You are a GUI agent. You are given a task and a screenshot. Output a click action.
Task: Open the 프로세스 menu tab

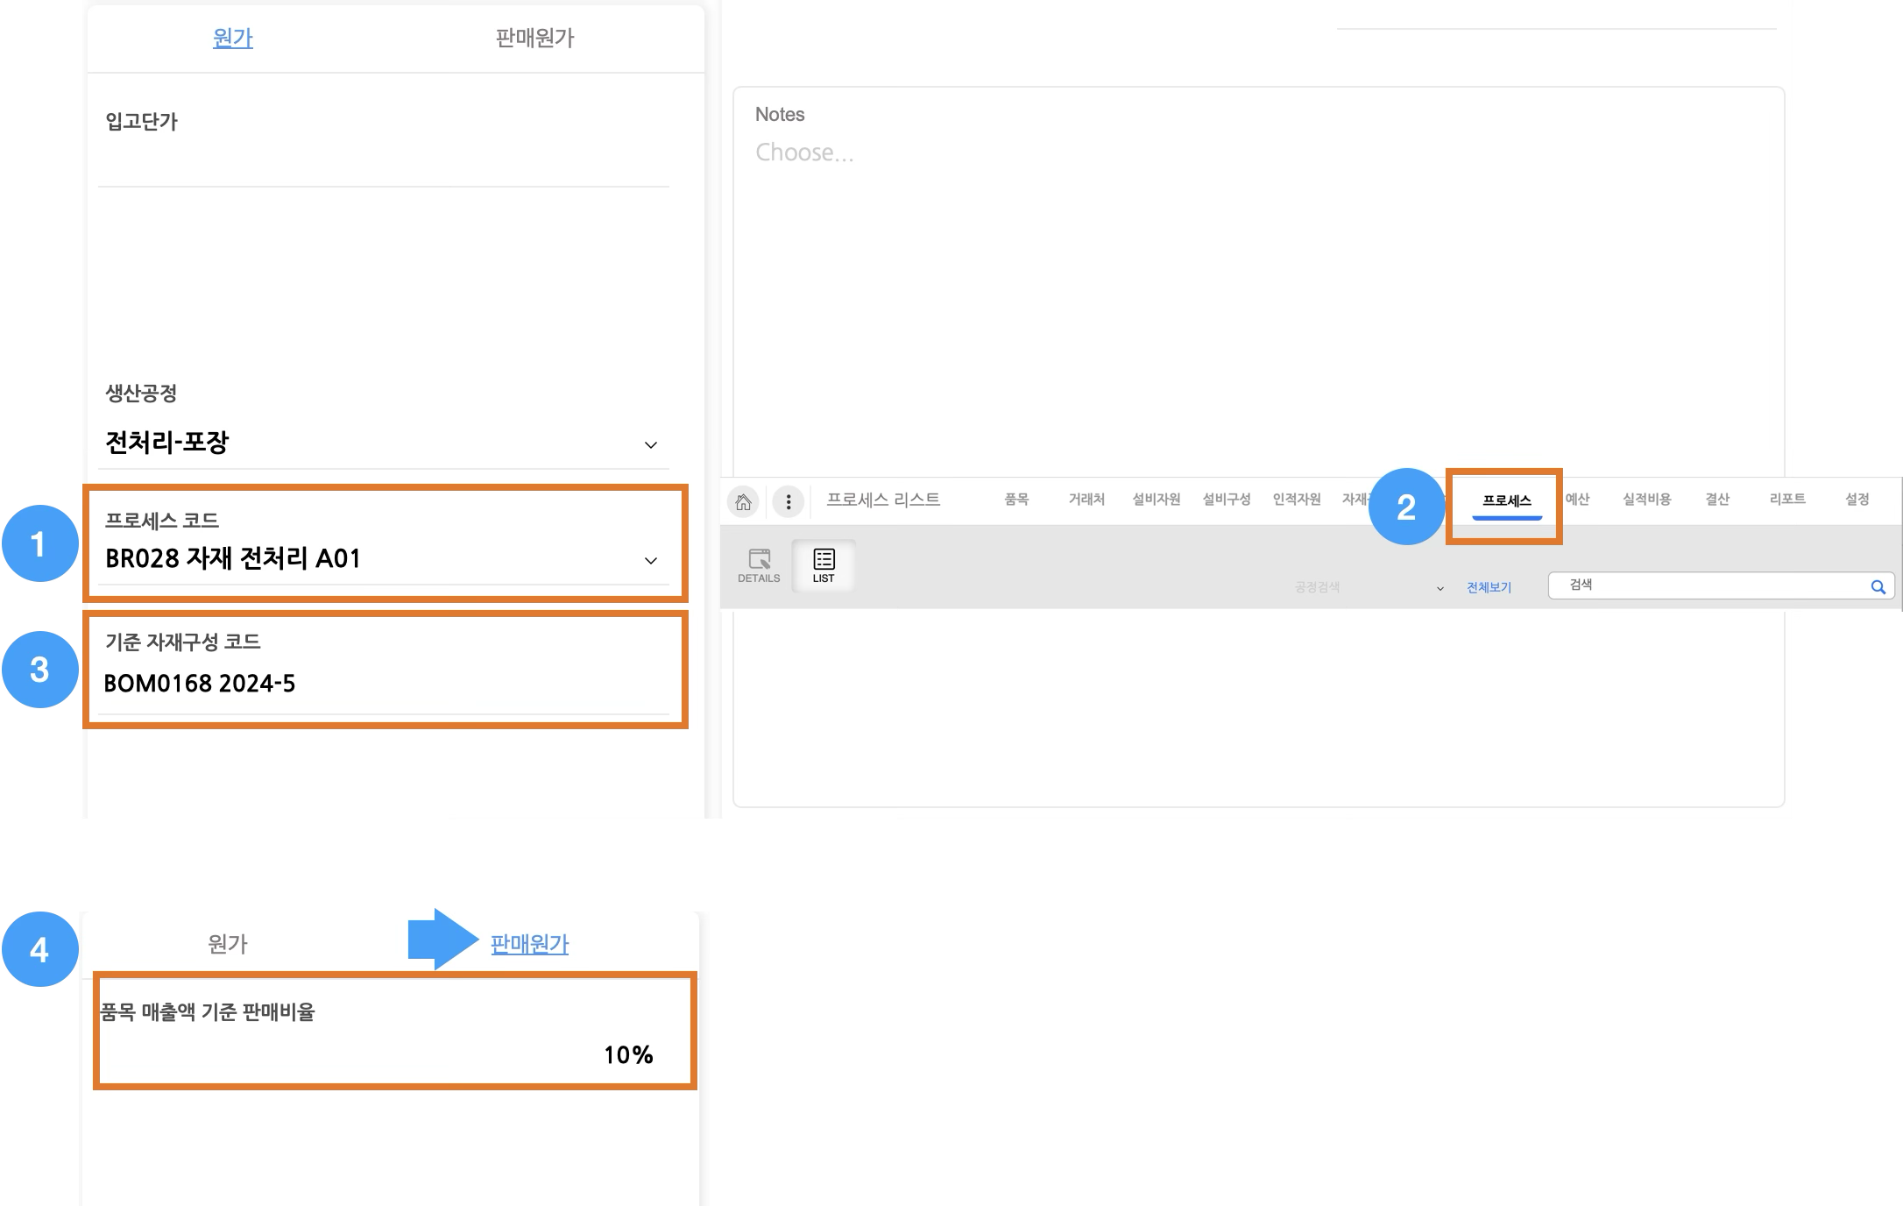pos(1506,500)
